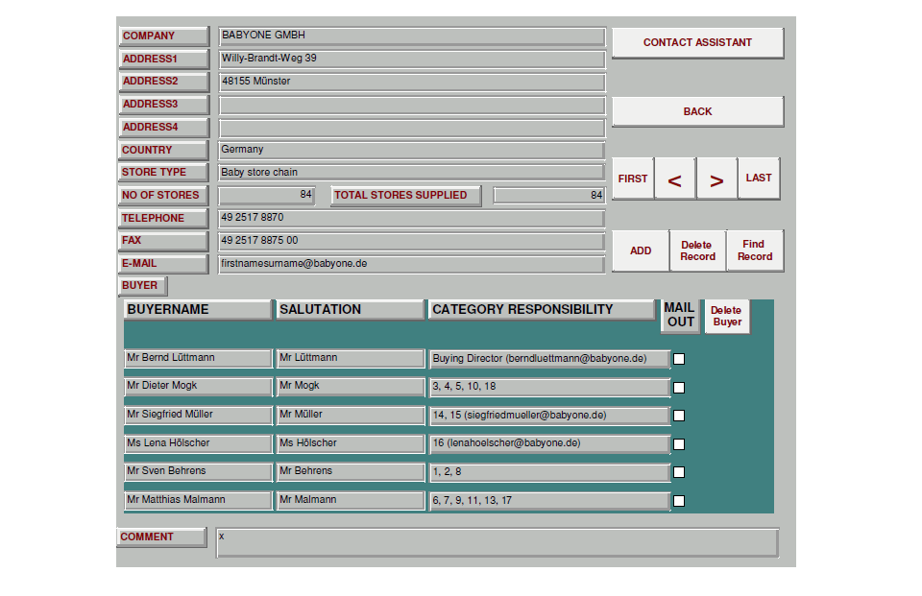The width and height of the screenshot is (922, 596).
Task: Open Find Record
Action: tap(755, 251)
